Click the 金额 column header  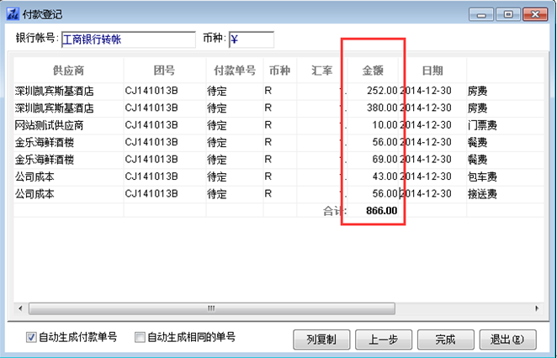point(373,71)
